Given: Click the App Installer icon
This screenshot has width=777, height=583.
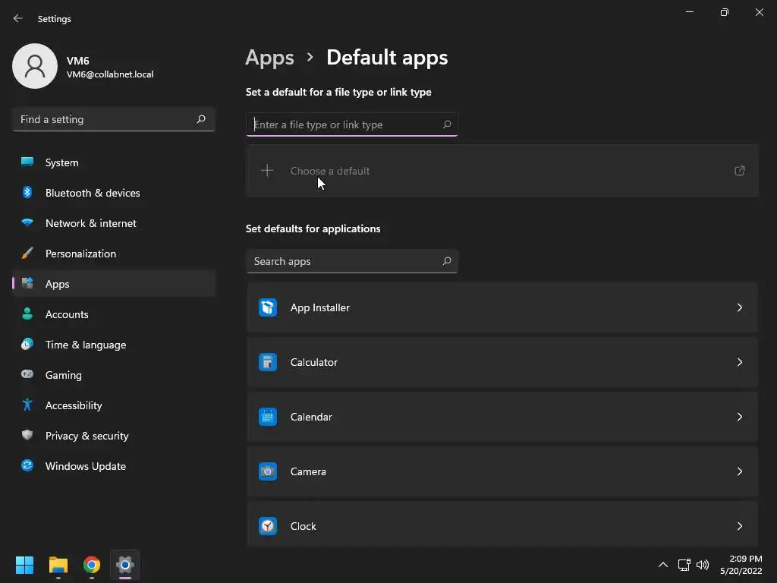Looking at the screenshot, I should pyautogui.click(x=268, y=307).
